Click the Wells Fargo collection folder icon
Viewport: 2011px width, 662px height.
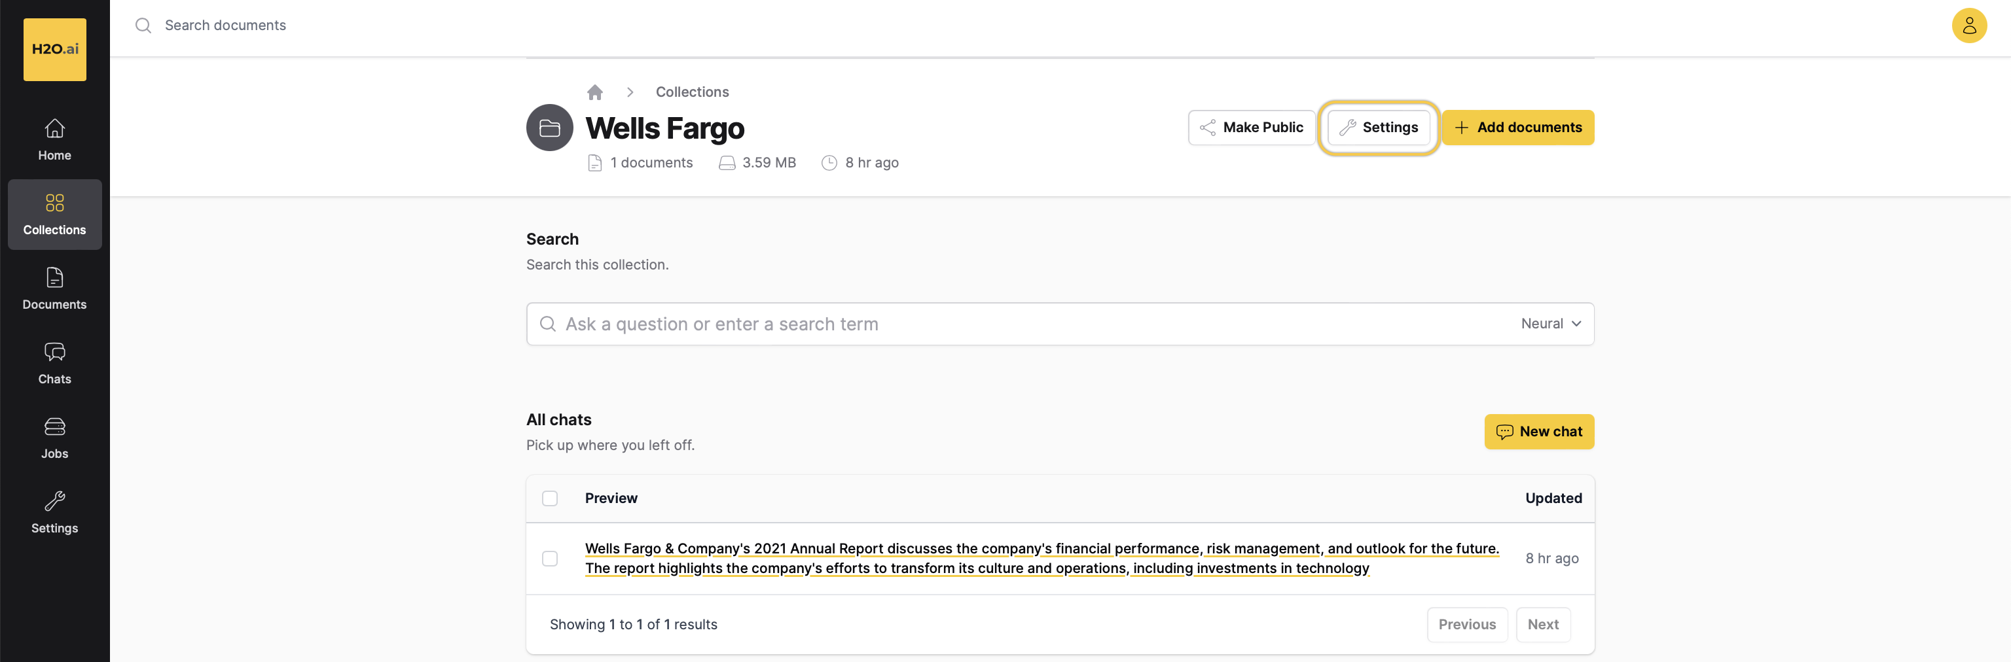pyautogui.click(x=550, y=128)
